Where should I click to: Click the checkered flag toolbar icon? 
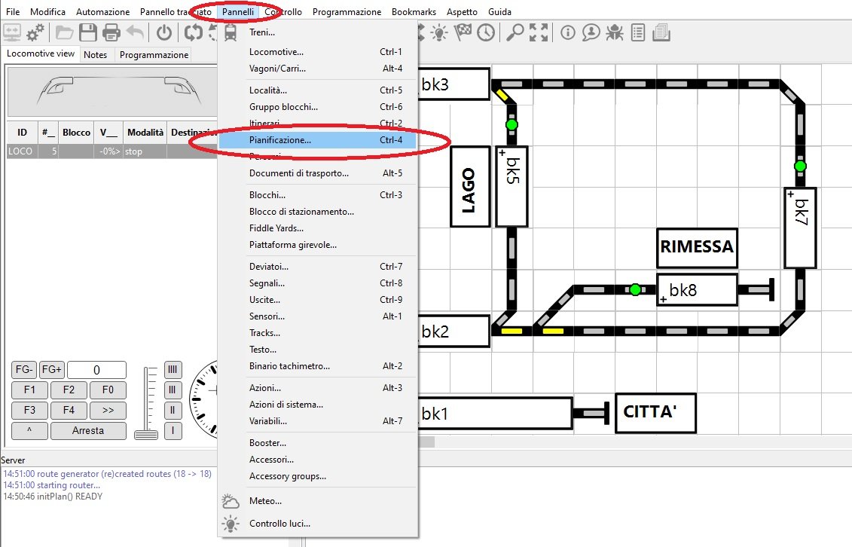(463, 32)
